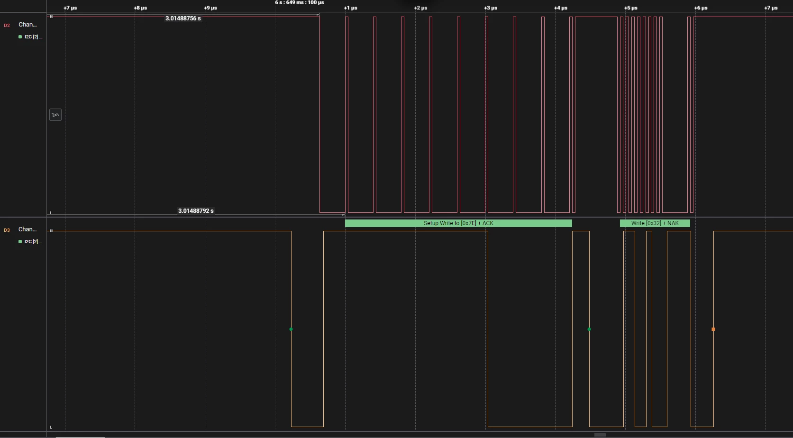The image size is (793, 438).
Task: Click the horizontal scrollbar thumb at bottom
Action: point(600,435)
